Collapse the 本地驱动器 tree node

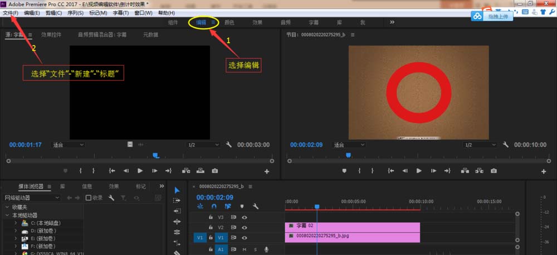click(7, 215)
